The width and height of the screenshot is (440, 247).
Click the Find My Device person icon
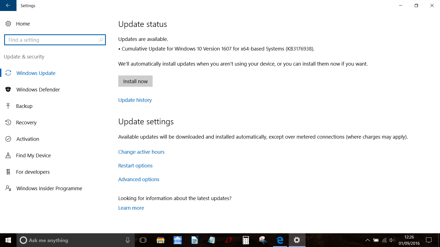[8, 155]
